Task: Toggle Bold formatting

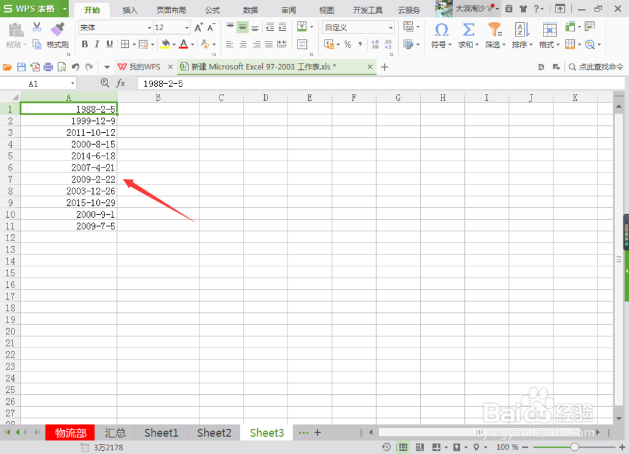Action: [85, 44]
